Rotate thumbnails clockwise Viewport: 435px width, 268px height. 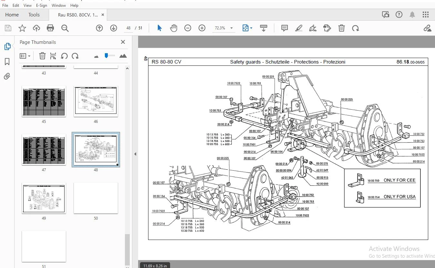click(75, 56)
